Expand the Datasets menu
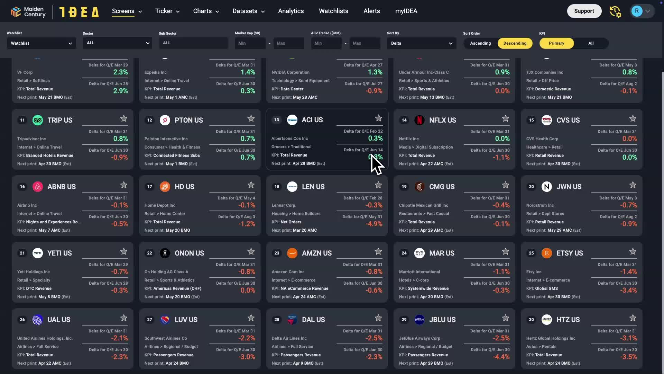 [x=249, y=11]
